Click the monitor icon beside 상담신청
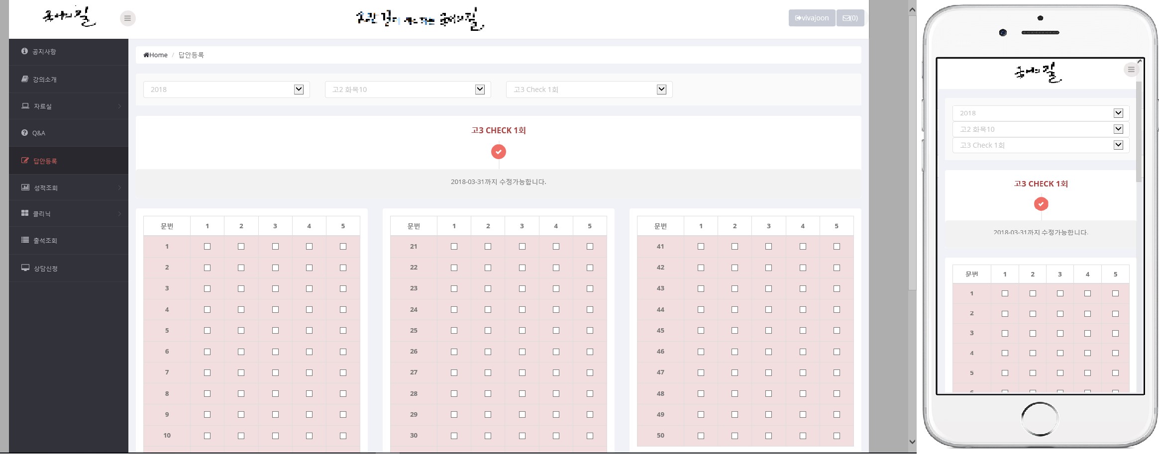 tap(25, 268)
